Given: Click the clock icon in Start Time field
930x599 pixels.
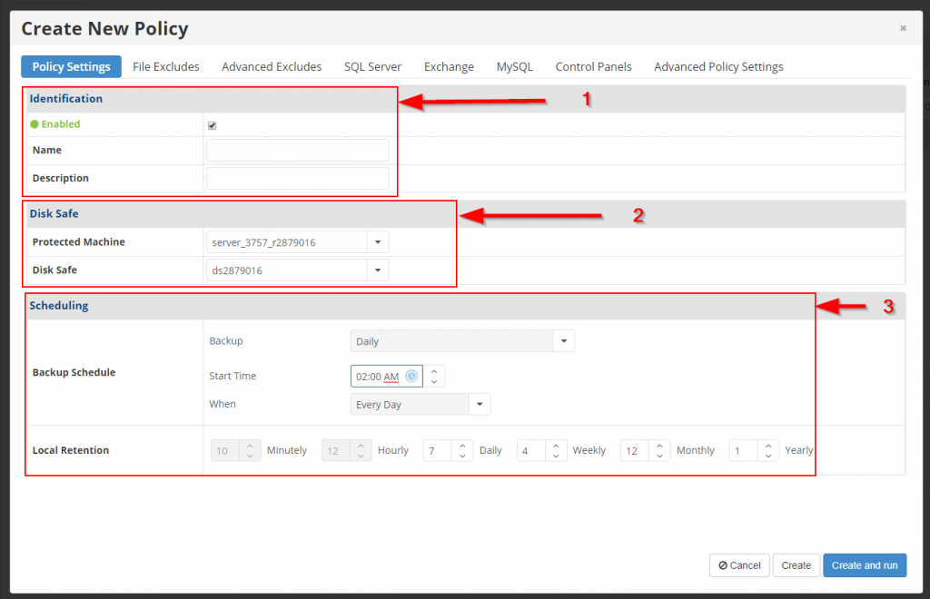Looking at the screenshot, I should coord(413,376).
